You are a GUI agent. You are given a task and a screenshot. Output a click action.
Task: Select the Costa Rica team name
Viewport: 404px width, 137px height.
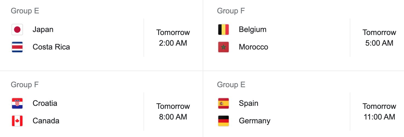point(51,47)
